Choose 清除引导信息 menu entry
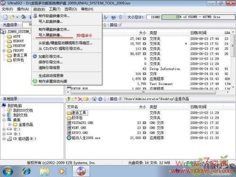Viewport: 236px width, 177px height. pyautogui.click(x=67, y=68)
